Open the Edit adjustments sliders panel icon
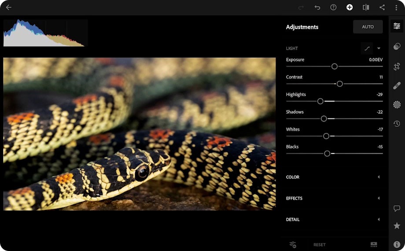This screenshot has height=251, width=405. [397, 26]
